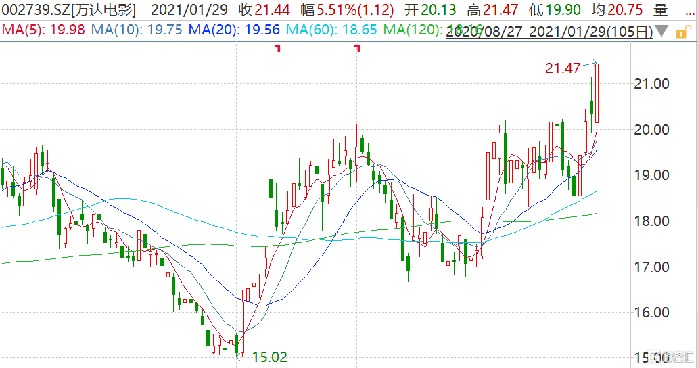Click the 002739.SZ[万达电影] stock title
698x368 pixels.
click(x=69, y=9)
